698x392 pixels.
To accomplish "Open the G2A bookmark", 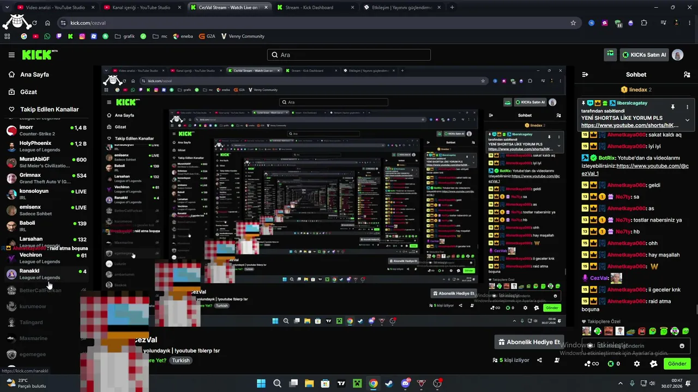I will pos(207,36).
